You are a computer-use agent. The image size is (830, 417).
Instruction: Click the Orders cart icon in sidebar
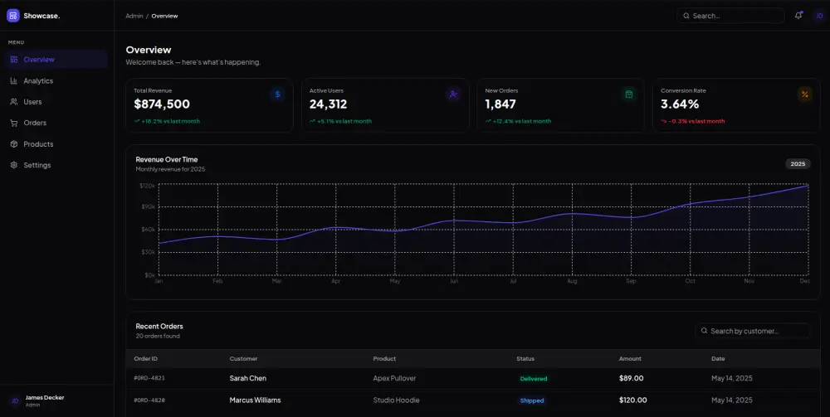pyautogui.click(x=14, y=123)
